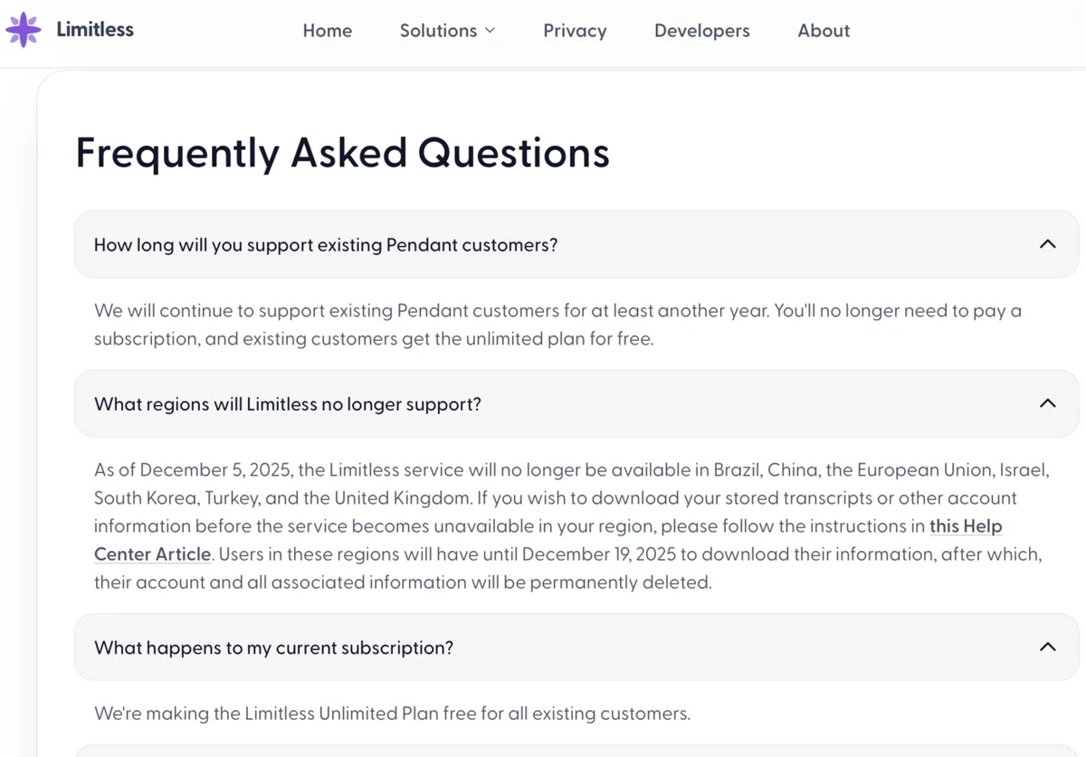Image resolution: width=1086 pixels, height=757 pixels.
Task: Click the purple Limitless flower logo
Action: [x=24, y=30]
